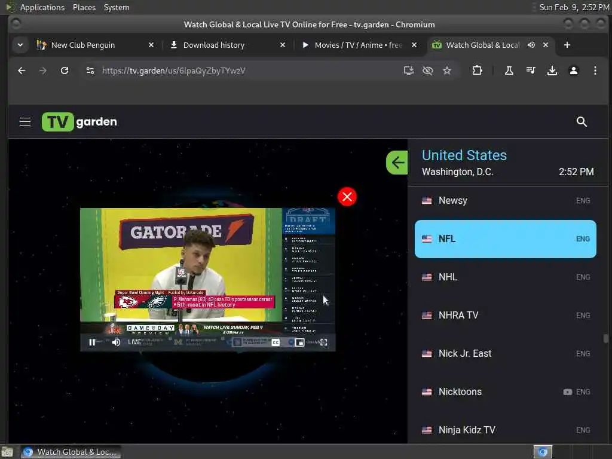
Task: Open the Extensions puzzle menu
Action: [477, 71]
